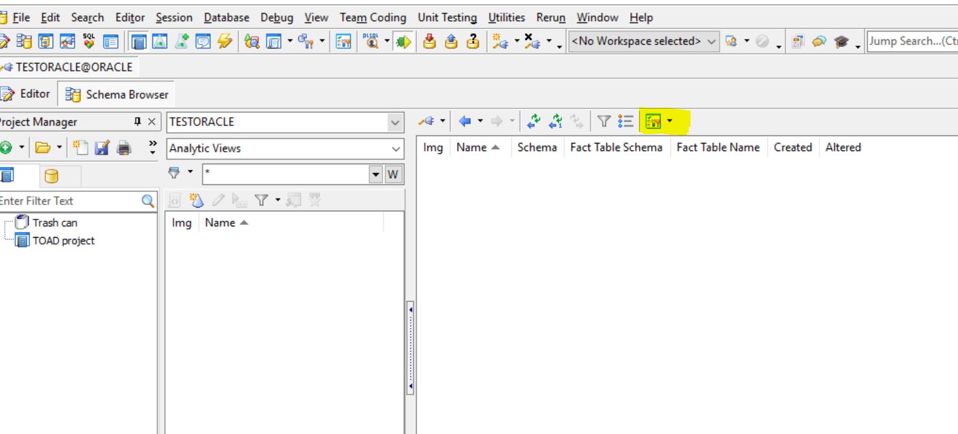Click the lightning bolt toolbar icon
The image size is (958, 434).
coord(223,41)
